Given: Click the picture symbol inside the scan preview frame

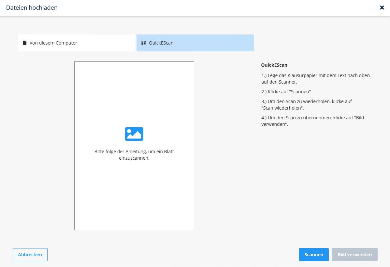Looking at the screenshot, I should tap(134, 134).
